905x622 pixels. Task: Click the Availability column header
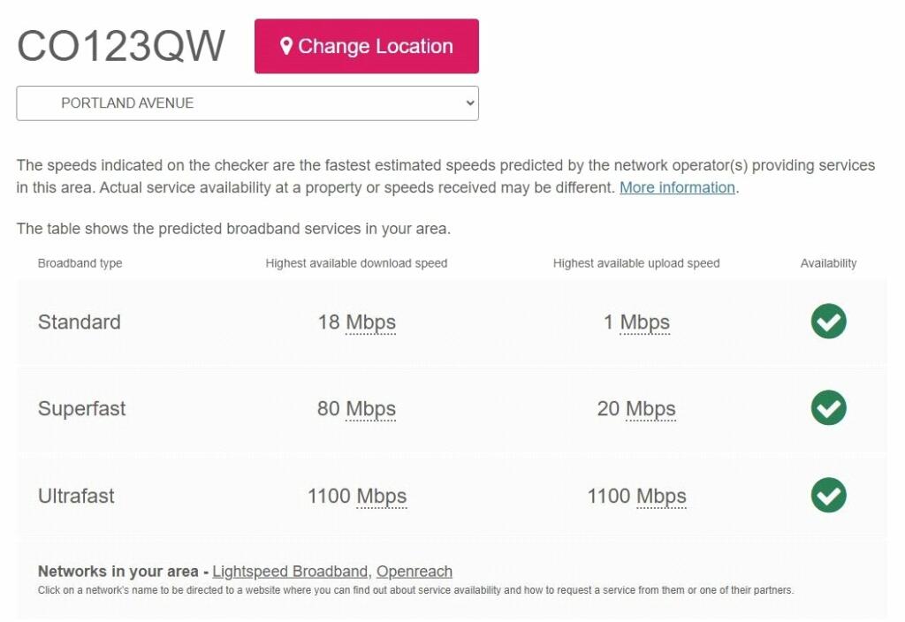(828, 263)
